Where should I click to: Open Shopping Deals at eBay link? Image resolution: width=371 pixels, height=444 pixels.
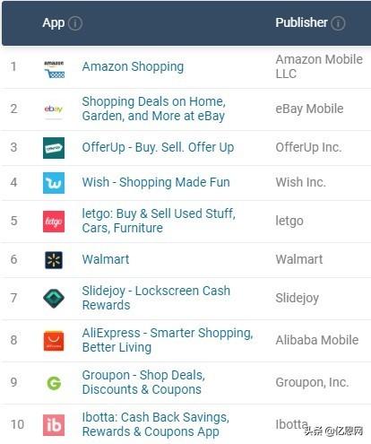point(154,109)
